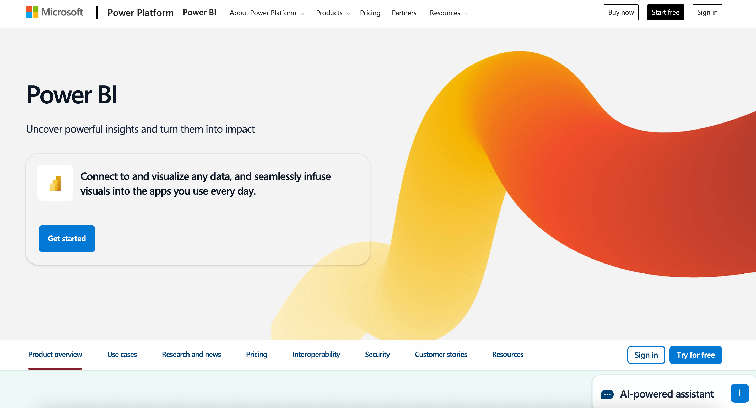The image size is (756, 408).
Task: Open the Resources dropdown in header
Action: (449, 13)
